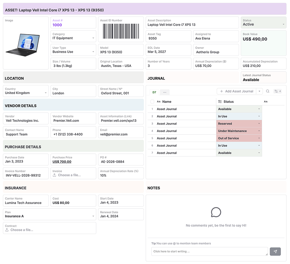Click Add Asset Journal button
The height and width of the screenshot is (264, 290).
[237, 91]
